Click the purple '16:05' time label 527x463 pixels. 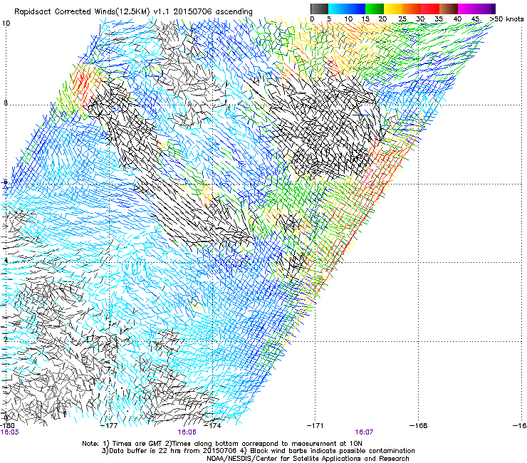coord(10,432)
